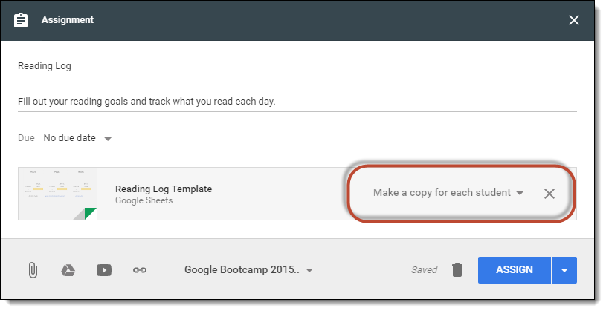Click the Saved status text
Screen dimensions: 606x311
[x=424, y=270]
